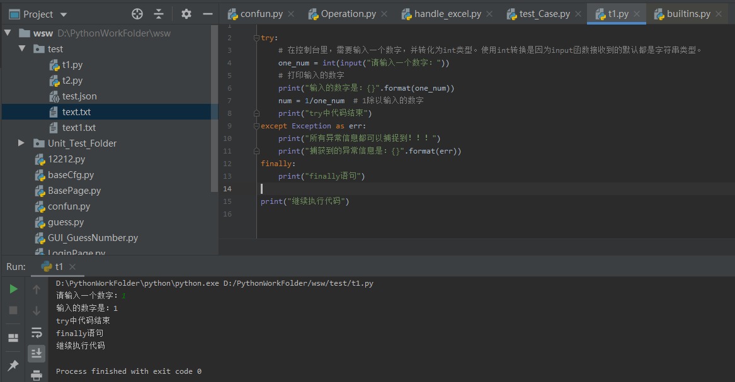Screen dimensions: 735x382
Task: Restore layout icon in Run panel
Action: [14, 337]
